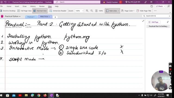Expand page to full view arrow
Screen dimensions: 174x98
click(143, 21)
